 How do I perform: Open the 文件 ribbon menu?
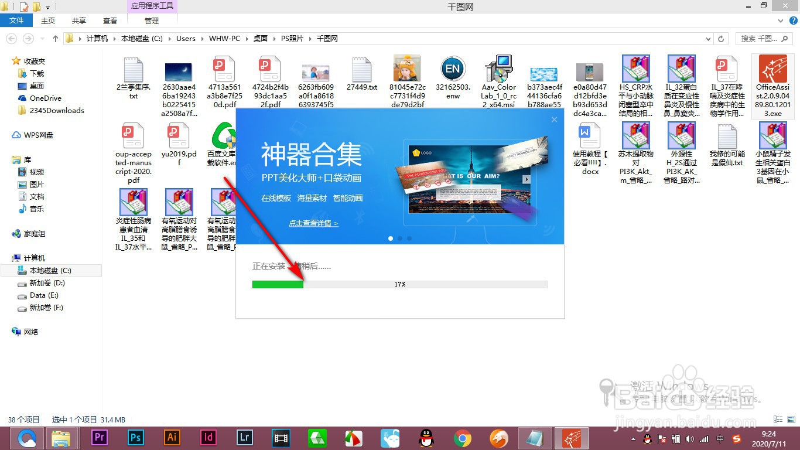point(17,20)
